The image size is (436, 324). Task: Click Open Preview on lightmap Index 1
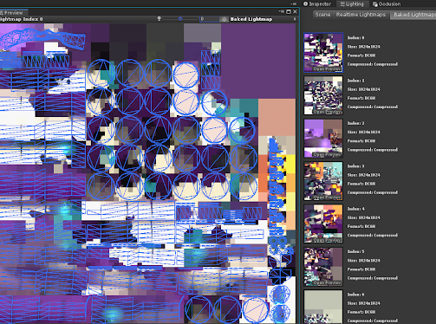pos(327,112)
